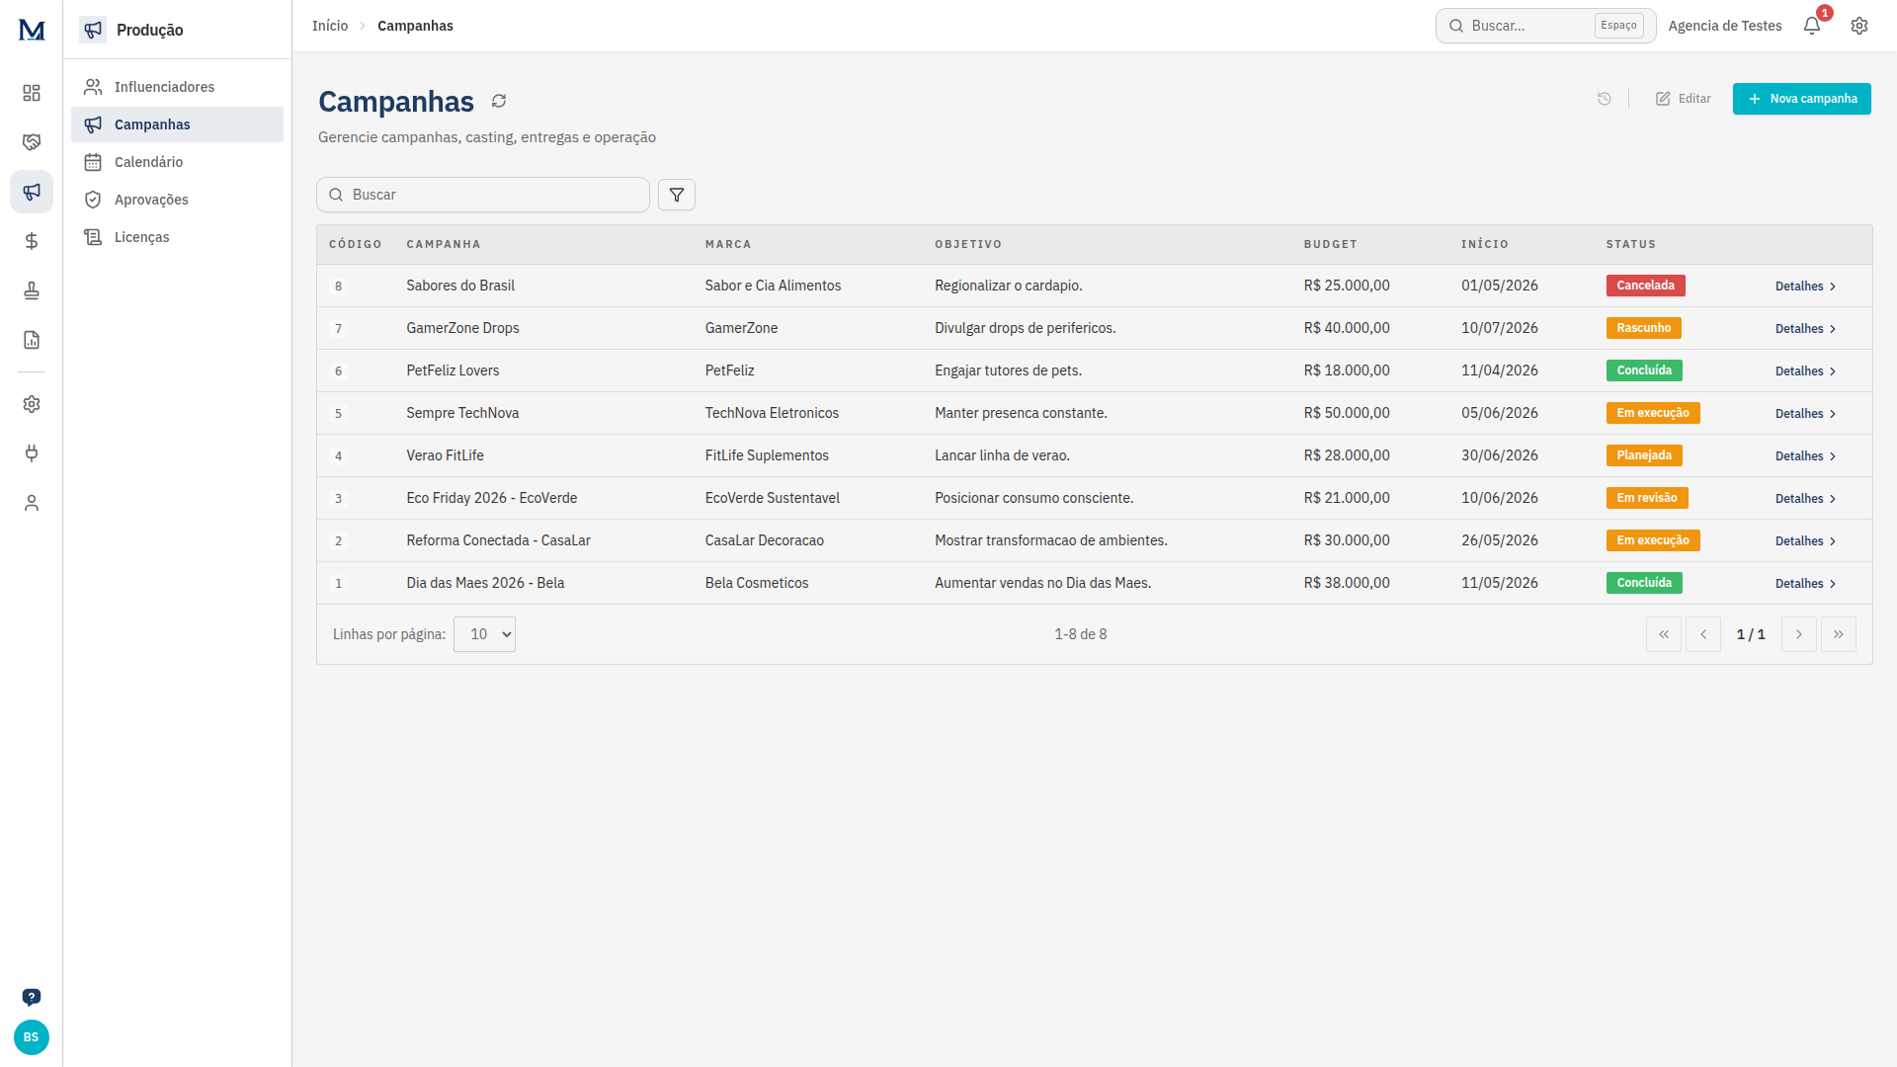Image resolution: width=1897 pixels, height=1067 pixels.
Task: Click the FitLife Suplementos brand cell
Action: (x=767, y=455)
